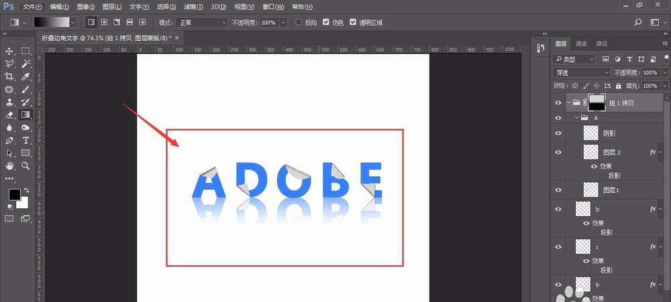Hide the 阴影 layer via eye icon
Screen dimensions: 671x302
tap(558, 134)
